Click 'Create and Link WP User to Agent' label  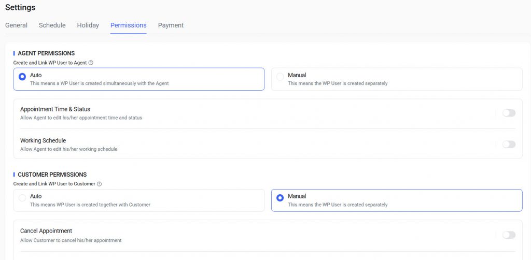click(50, 63)
